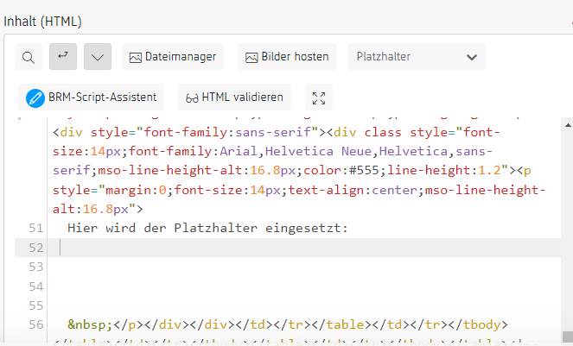This screenshot has height=346, width=573.
Task: Click line number 56 in the gutter
Action: coord(35,325)
